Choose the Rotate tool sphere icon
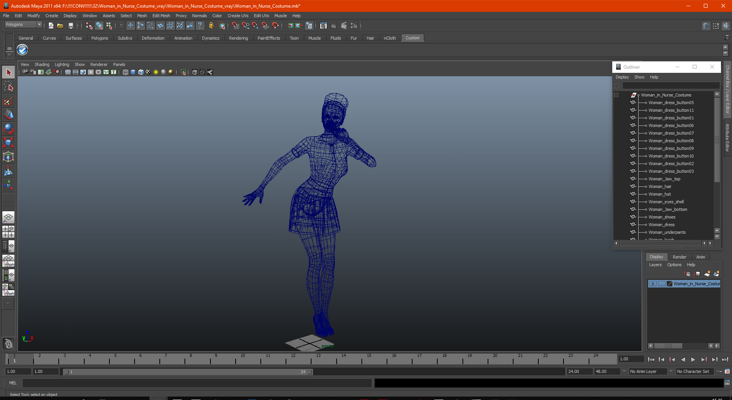Image resolution: width=732 pixels, height=400 pixels. point(8,129)
